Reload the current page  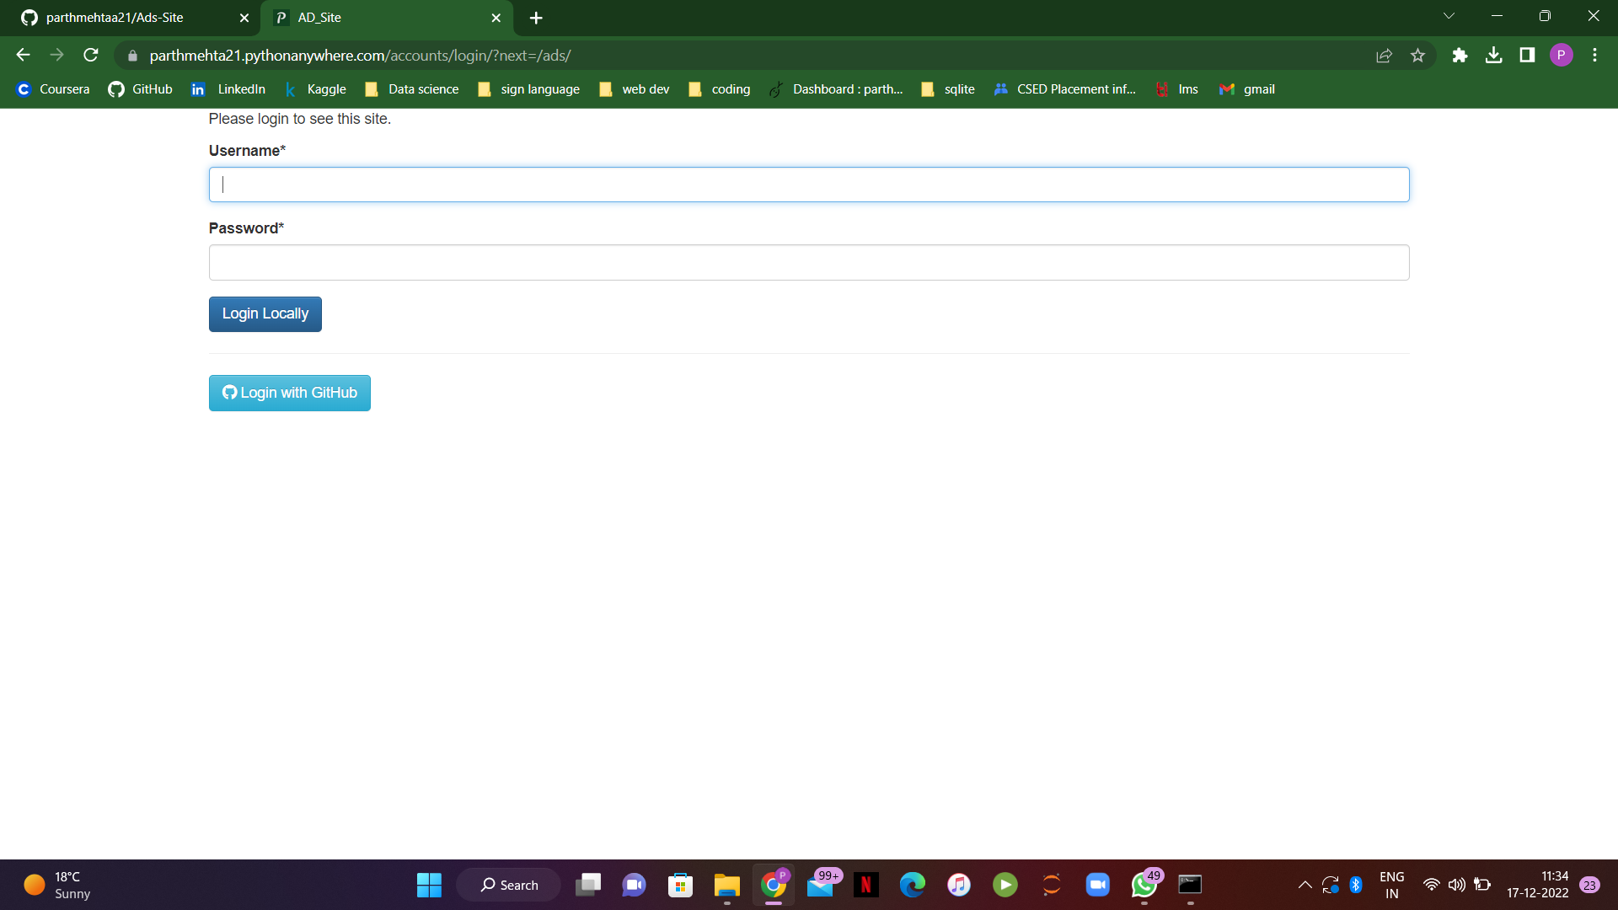91,56
